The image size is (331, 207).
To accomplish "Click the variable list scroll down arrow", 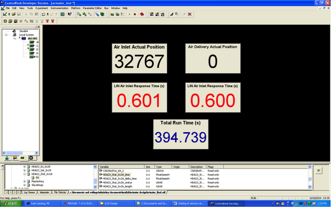I will click(x=310, y=187).
